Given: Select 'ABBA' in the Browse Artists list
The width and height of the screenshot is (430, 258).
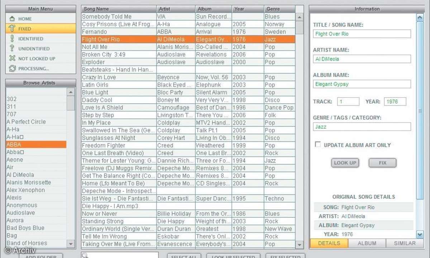Looking at the screenshot, I should tap(36, 144).
